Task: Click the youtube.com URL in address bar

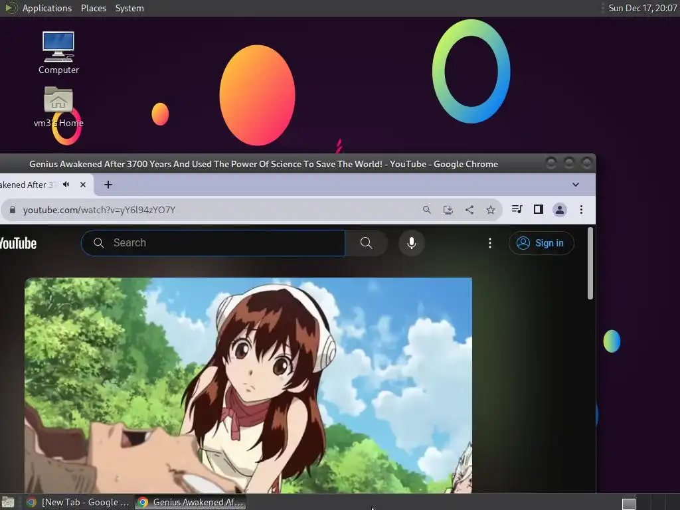Action: [100, 210]
